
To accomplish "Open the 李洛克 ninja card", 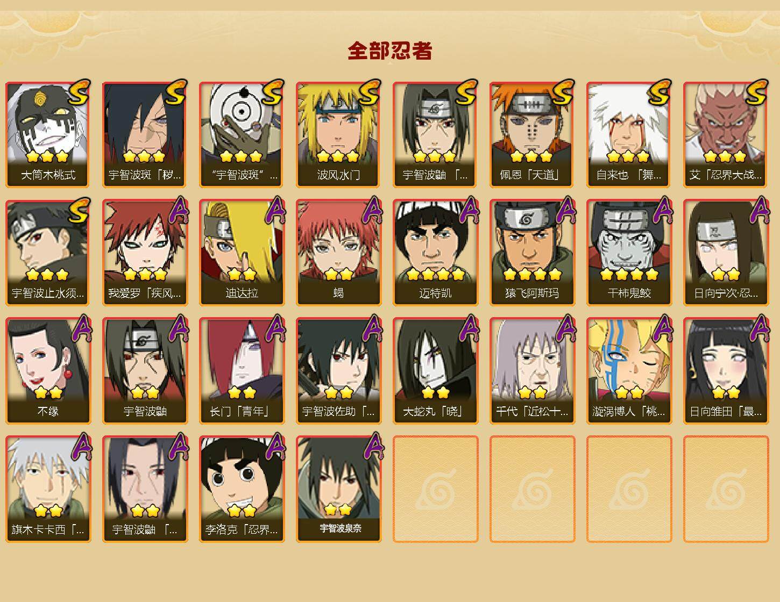I will click(x=242, y=489).
